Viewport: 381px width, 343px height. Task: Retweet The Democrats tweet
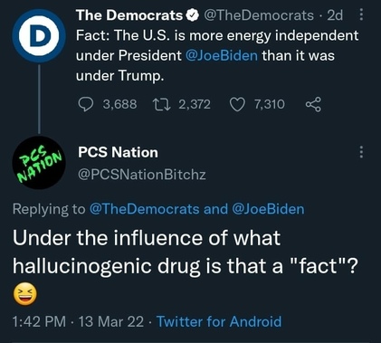(161, 104)
